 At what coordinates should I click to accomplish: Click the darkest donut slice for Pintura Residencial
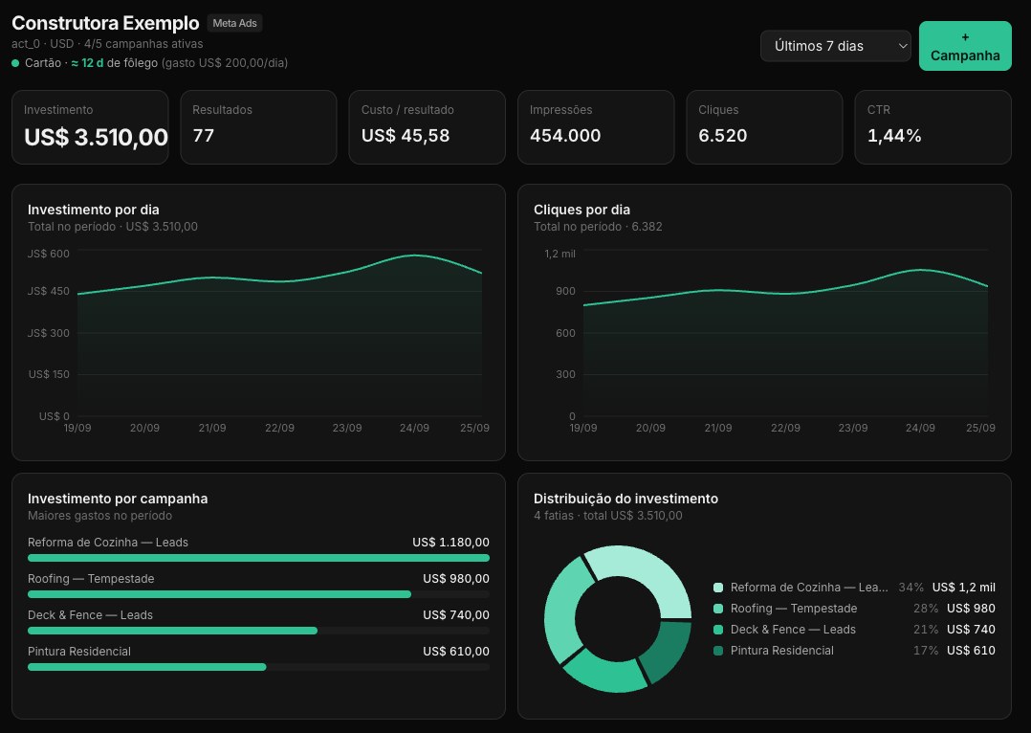pos(669,652)
